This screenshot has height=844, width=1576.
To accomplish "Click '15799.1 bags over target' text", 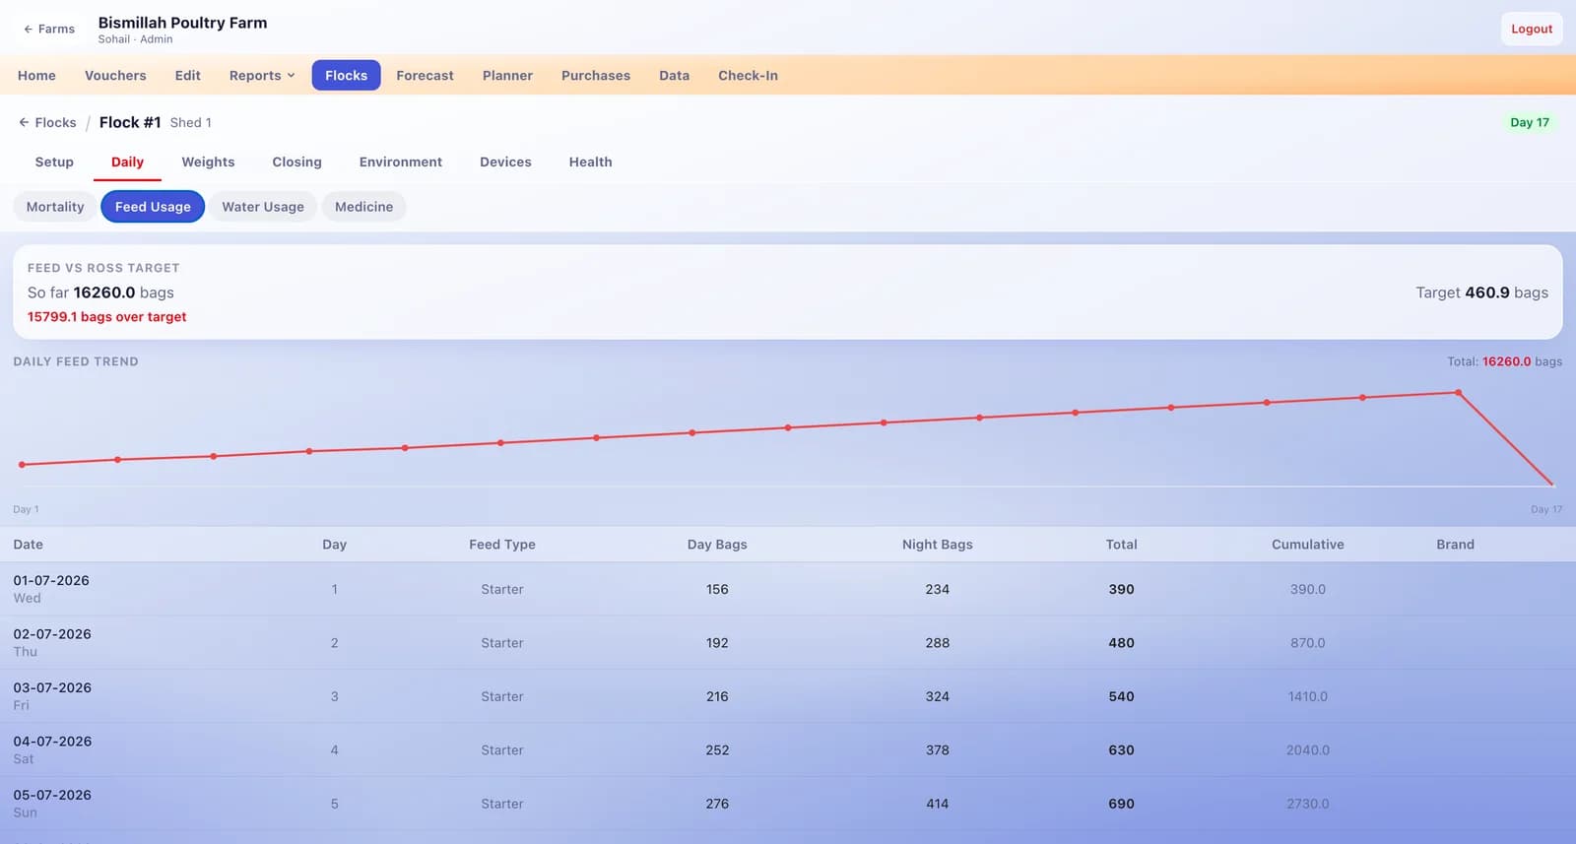I will point(106,317).
